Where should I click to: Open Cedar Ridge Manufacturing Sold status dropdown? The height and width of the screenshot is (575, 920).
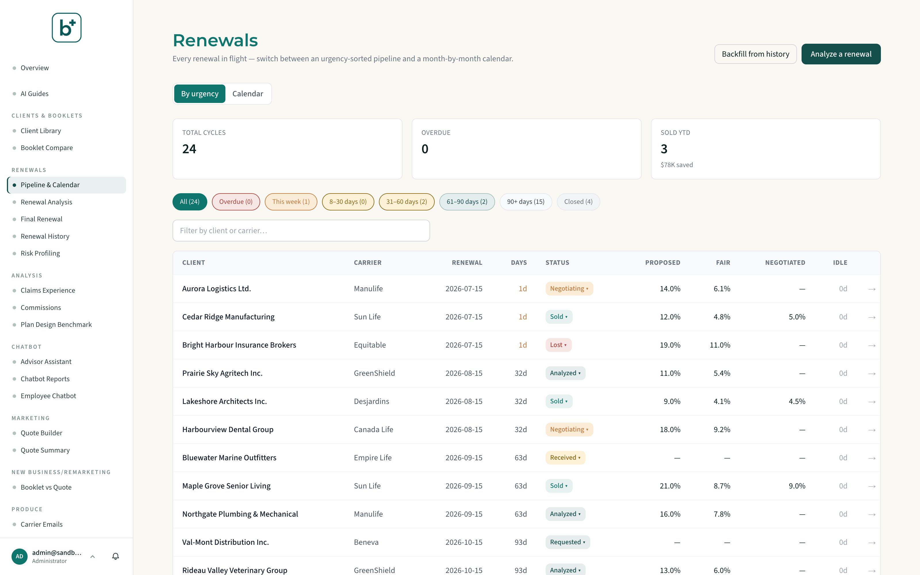pos(559,317)
